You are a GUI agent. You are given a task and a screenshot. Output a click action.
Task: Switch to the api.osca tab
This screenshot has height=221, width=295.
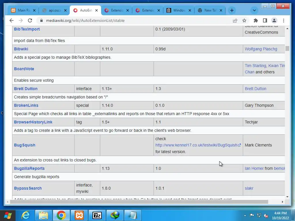pyautogui.click(x=54, y=10)
